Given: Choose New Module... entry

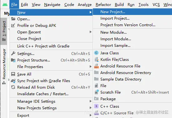Looking at the screenshot, I should (132, 32).
